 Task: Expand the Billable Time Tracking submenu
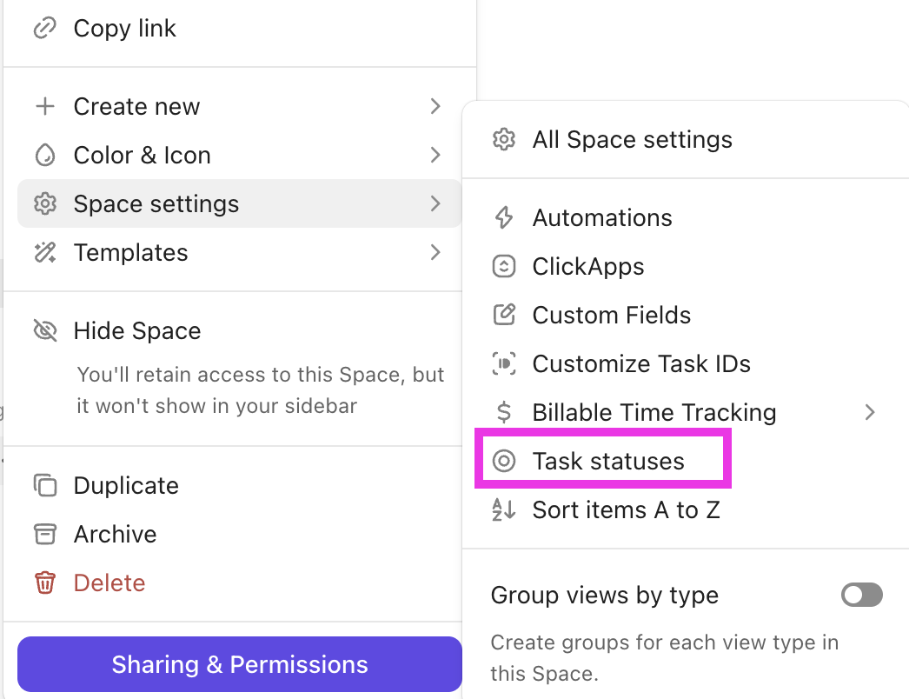[x=870, y=412]
